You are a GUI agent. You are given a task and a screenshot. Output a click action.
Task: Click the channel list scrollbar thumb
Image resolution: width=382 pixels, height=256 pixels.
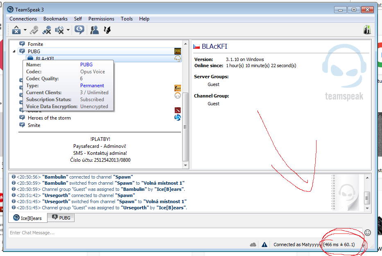pyautogui.click(x=185, y=127)
